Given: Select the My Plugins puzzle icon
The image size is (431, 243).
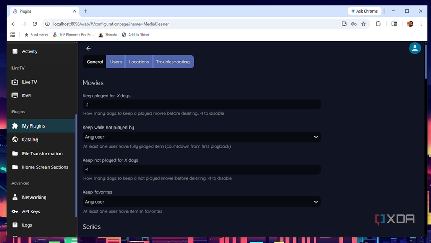Looking at the screenshot, I should pos(15,126).
